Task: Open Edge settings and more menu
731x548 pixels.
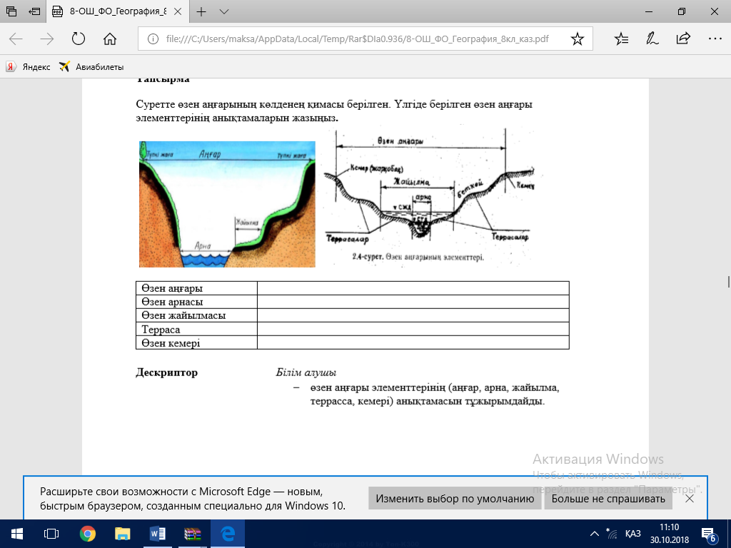Action: [715, 39]
